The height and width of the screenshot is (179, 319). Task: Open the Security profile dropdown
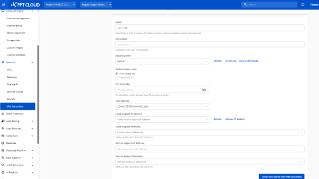click(163, 61)
